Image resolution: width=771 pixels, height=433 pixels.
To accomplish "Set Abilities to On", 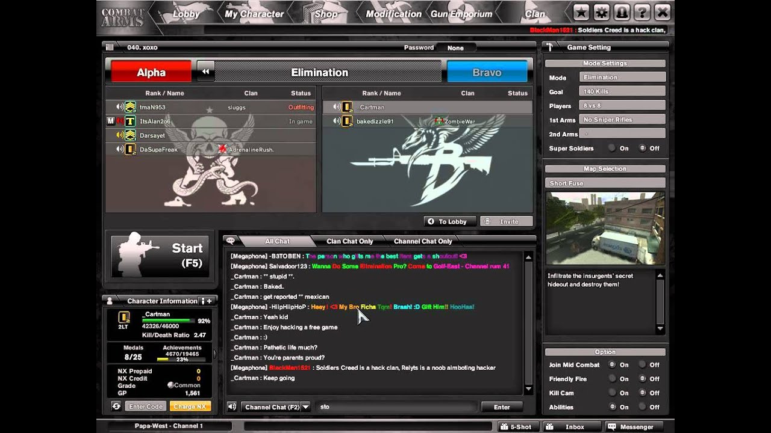I will tap(612, 407).
